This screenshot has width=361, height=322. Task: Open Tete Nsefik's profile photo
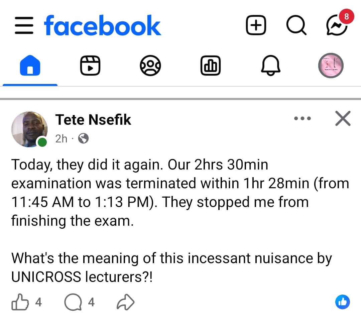[29, 129]
